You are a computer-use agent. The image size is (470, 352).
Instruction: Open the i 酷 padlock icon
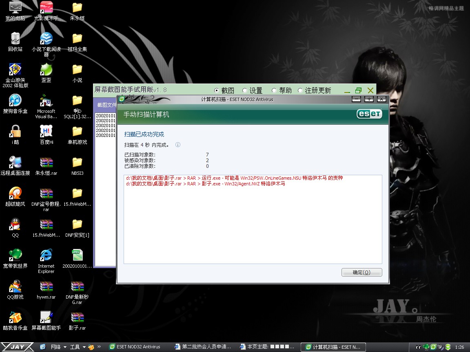15,135
